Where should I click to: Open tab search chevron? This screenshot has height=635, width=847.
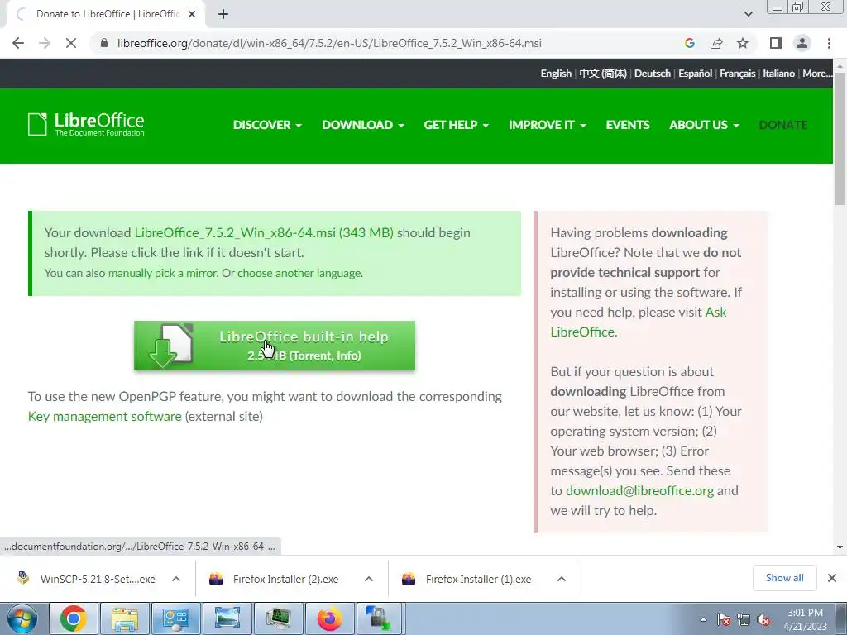click(x=748, y=14)
